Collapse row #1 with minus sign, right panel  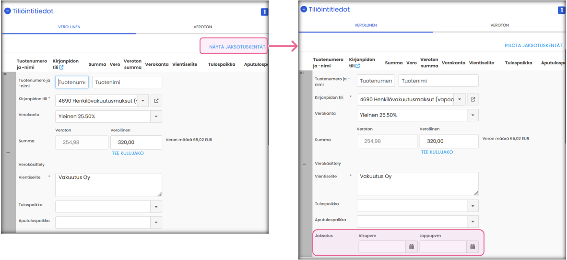pyautogui.click(x=304, y=164)
